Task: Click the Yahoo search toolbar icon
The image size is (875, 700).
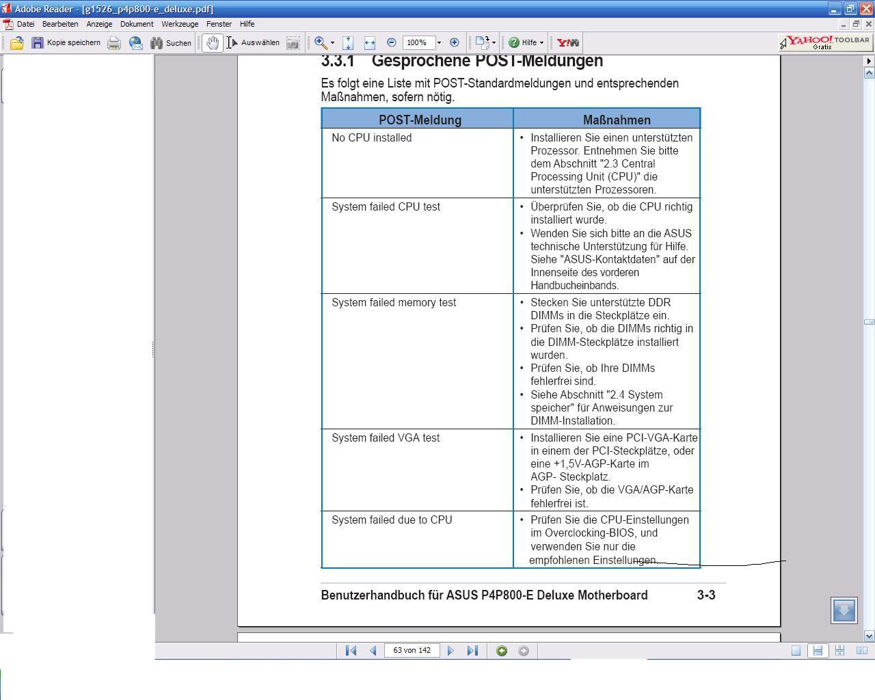Action: 567,42
